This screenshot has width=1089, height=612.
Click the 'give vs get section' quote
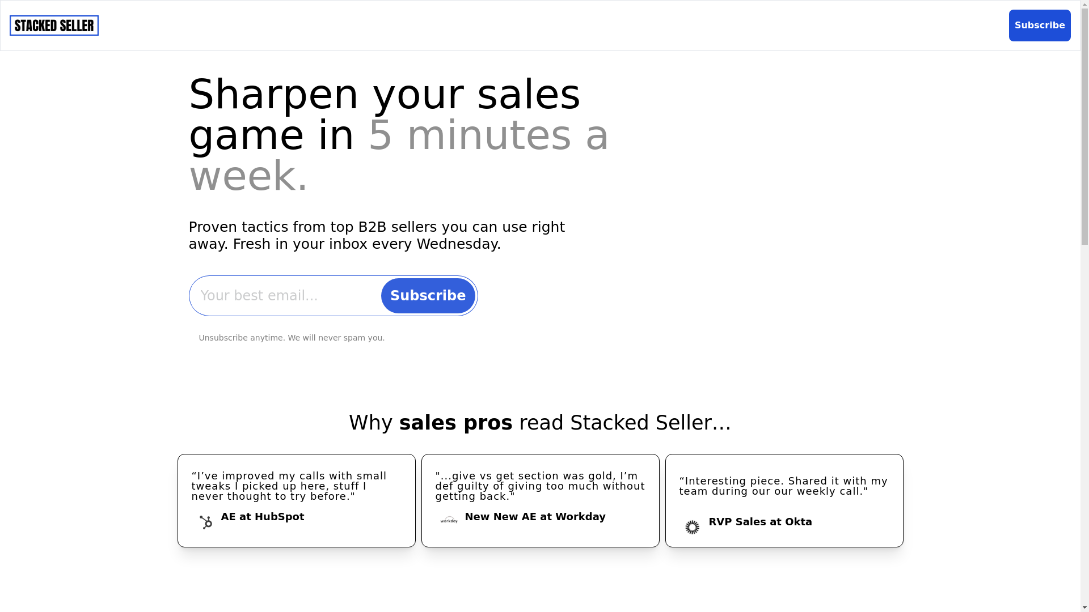point(539,486)
